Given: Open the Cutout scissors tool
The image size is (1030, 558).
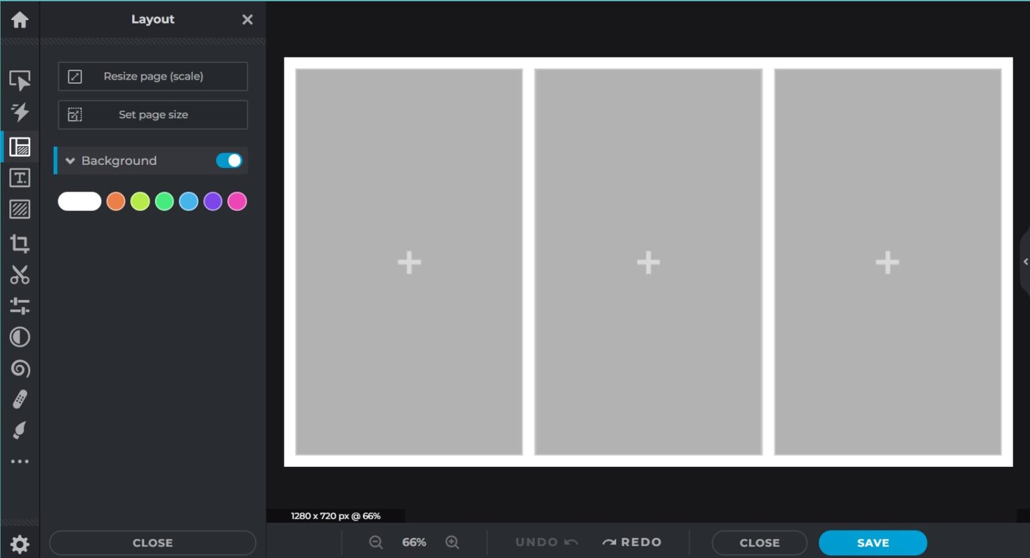Looking at the screenshot, I should click(x=19, y=275).
